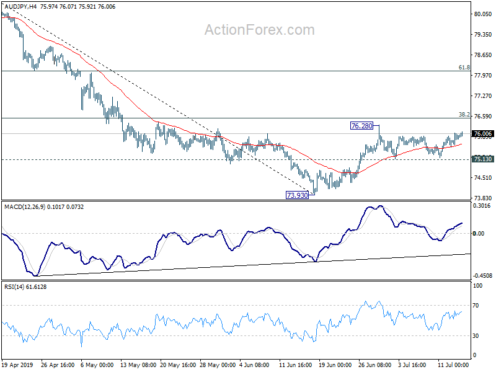496x372 pixels.
Task: Click the 61.8 Fibonacci level label
Action: [x=464, y=68]
